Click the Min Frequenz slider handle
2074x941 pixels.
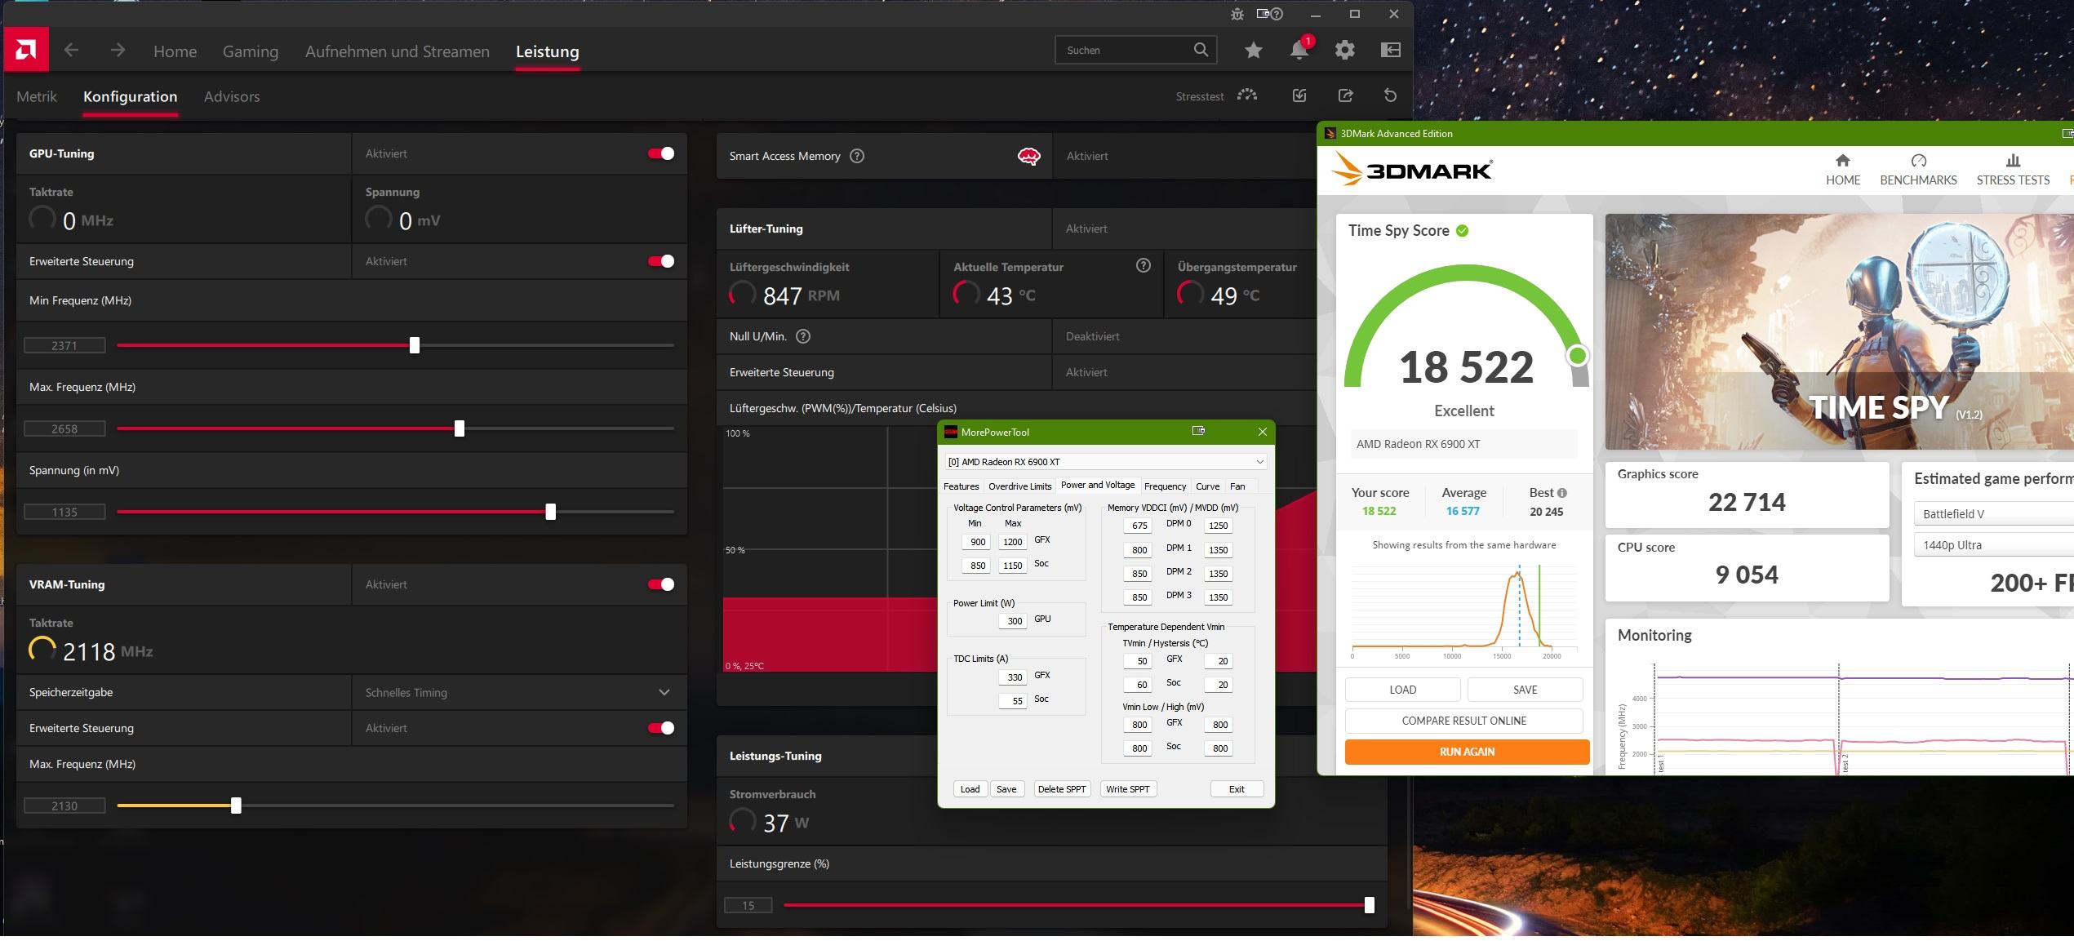point(415,345)
